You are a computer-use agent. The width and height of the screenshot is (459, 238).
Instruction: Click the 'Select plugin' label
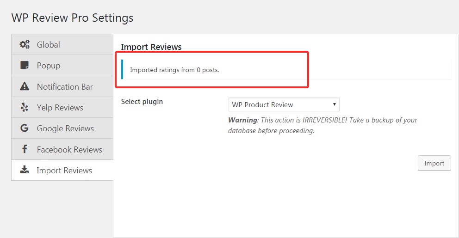click(x=142, y=102)
